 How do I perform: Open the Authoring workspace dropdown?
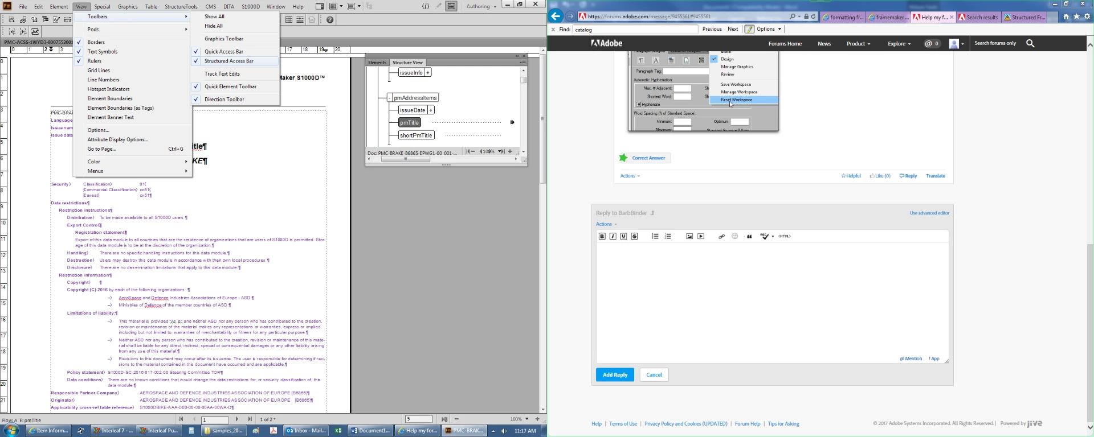point(481,6)
